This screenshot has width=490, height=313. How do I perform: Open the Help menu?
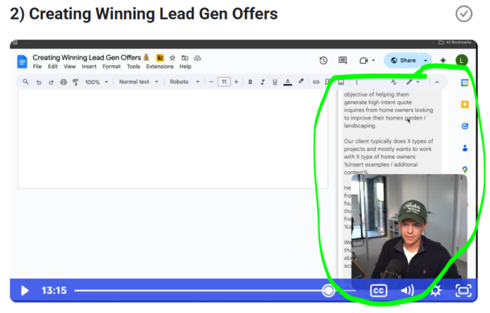[x=185, y=67]
